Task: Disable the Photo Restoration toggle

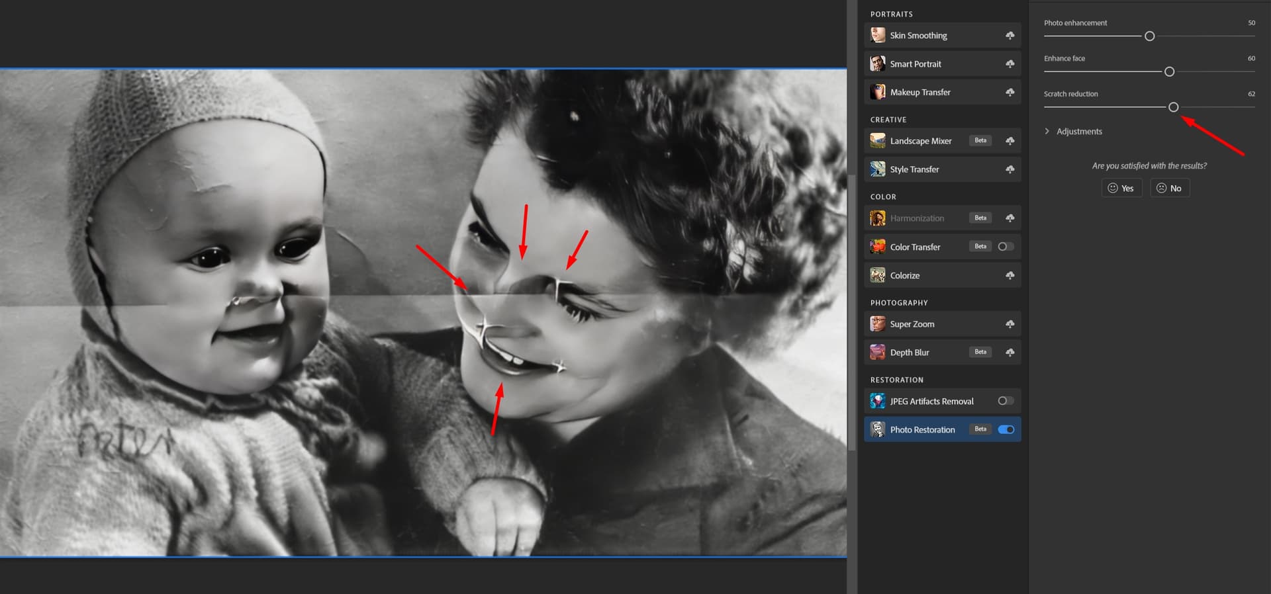Action: 1006,429
